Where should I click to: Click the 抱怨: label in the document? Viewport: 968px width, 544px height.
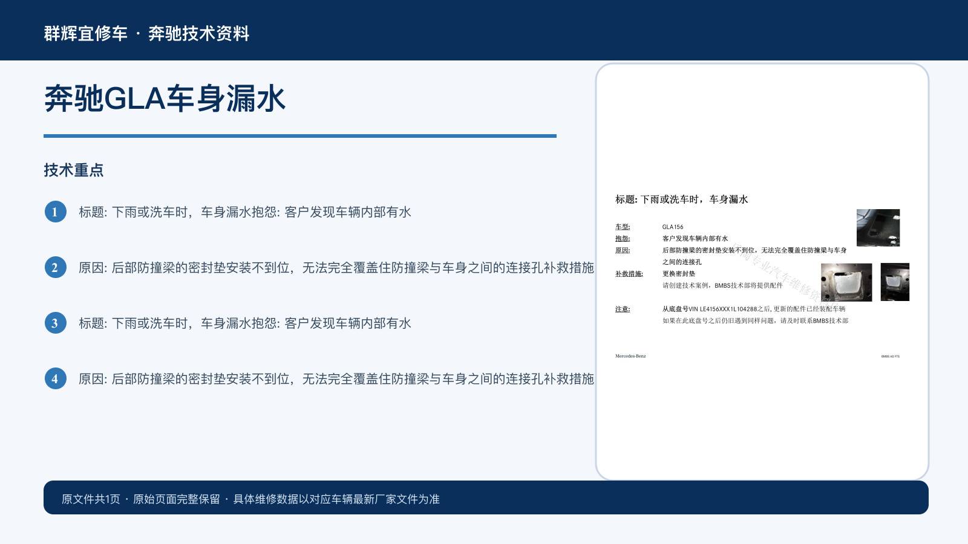[x=623, y=239]
